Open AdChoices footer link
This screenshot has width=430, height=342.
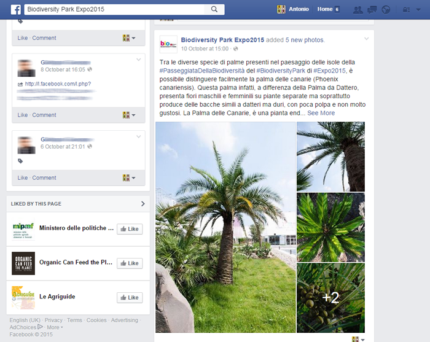point(26,327)
